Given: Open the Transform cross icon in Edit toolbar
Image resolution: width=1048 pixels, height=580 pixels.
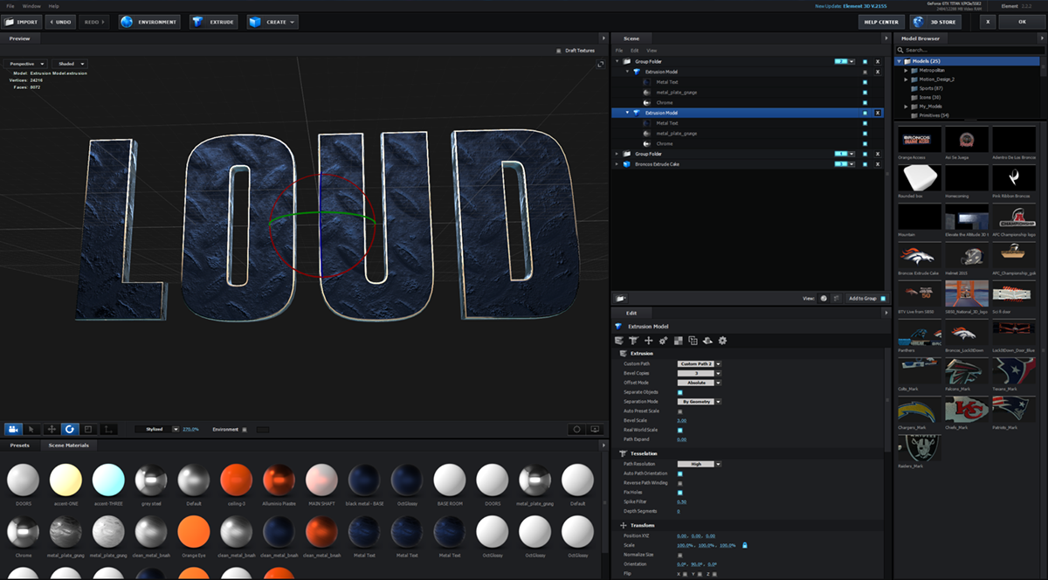Looking at the screenshot, I should [x=648, y=340].
